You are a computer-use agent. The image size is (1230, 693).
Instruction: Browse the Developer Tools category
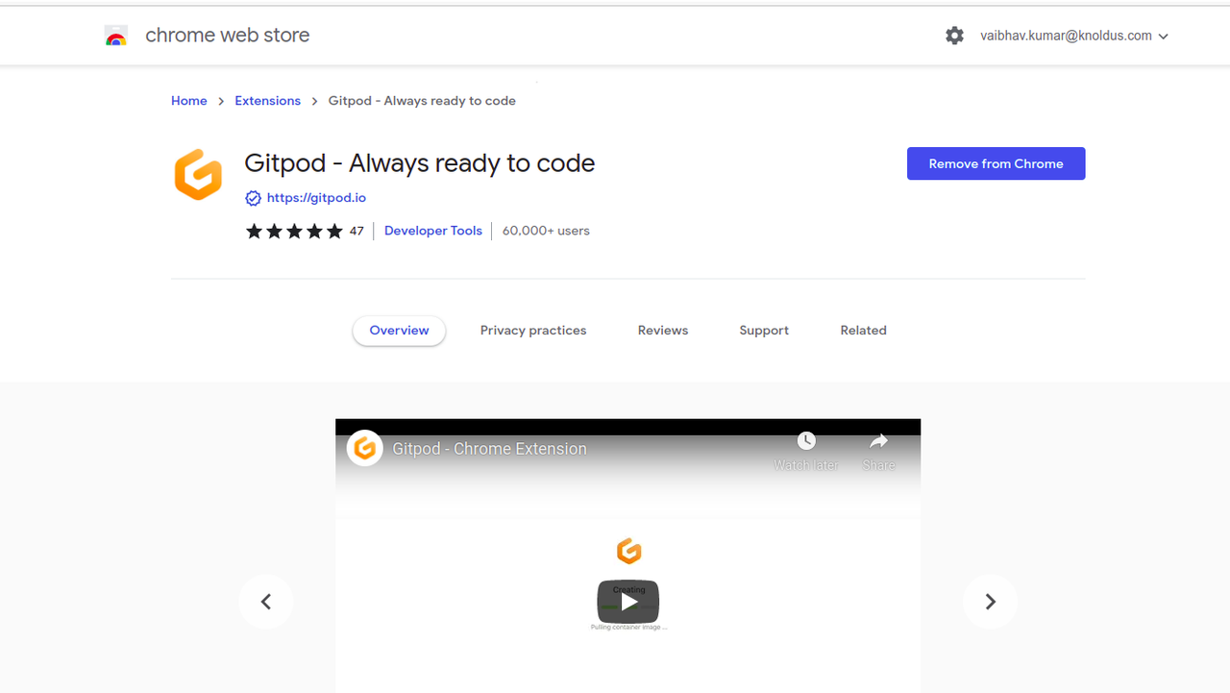pos(432,231)
